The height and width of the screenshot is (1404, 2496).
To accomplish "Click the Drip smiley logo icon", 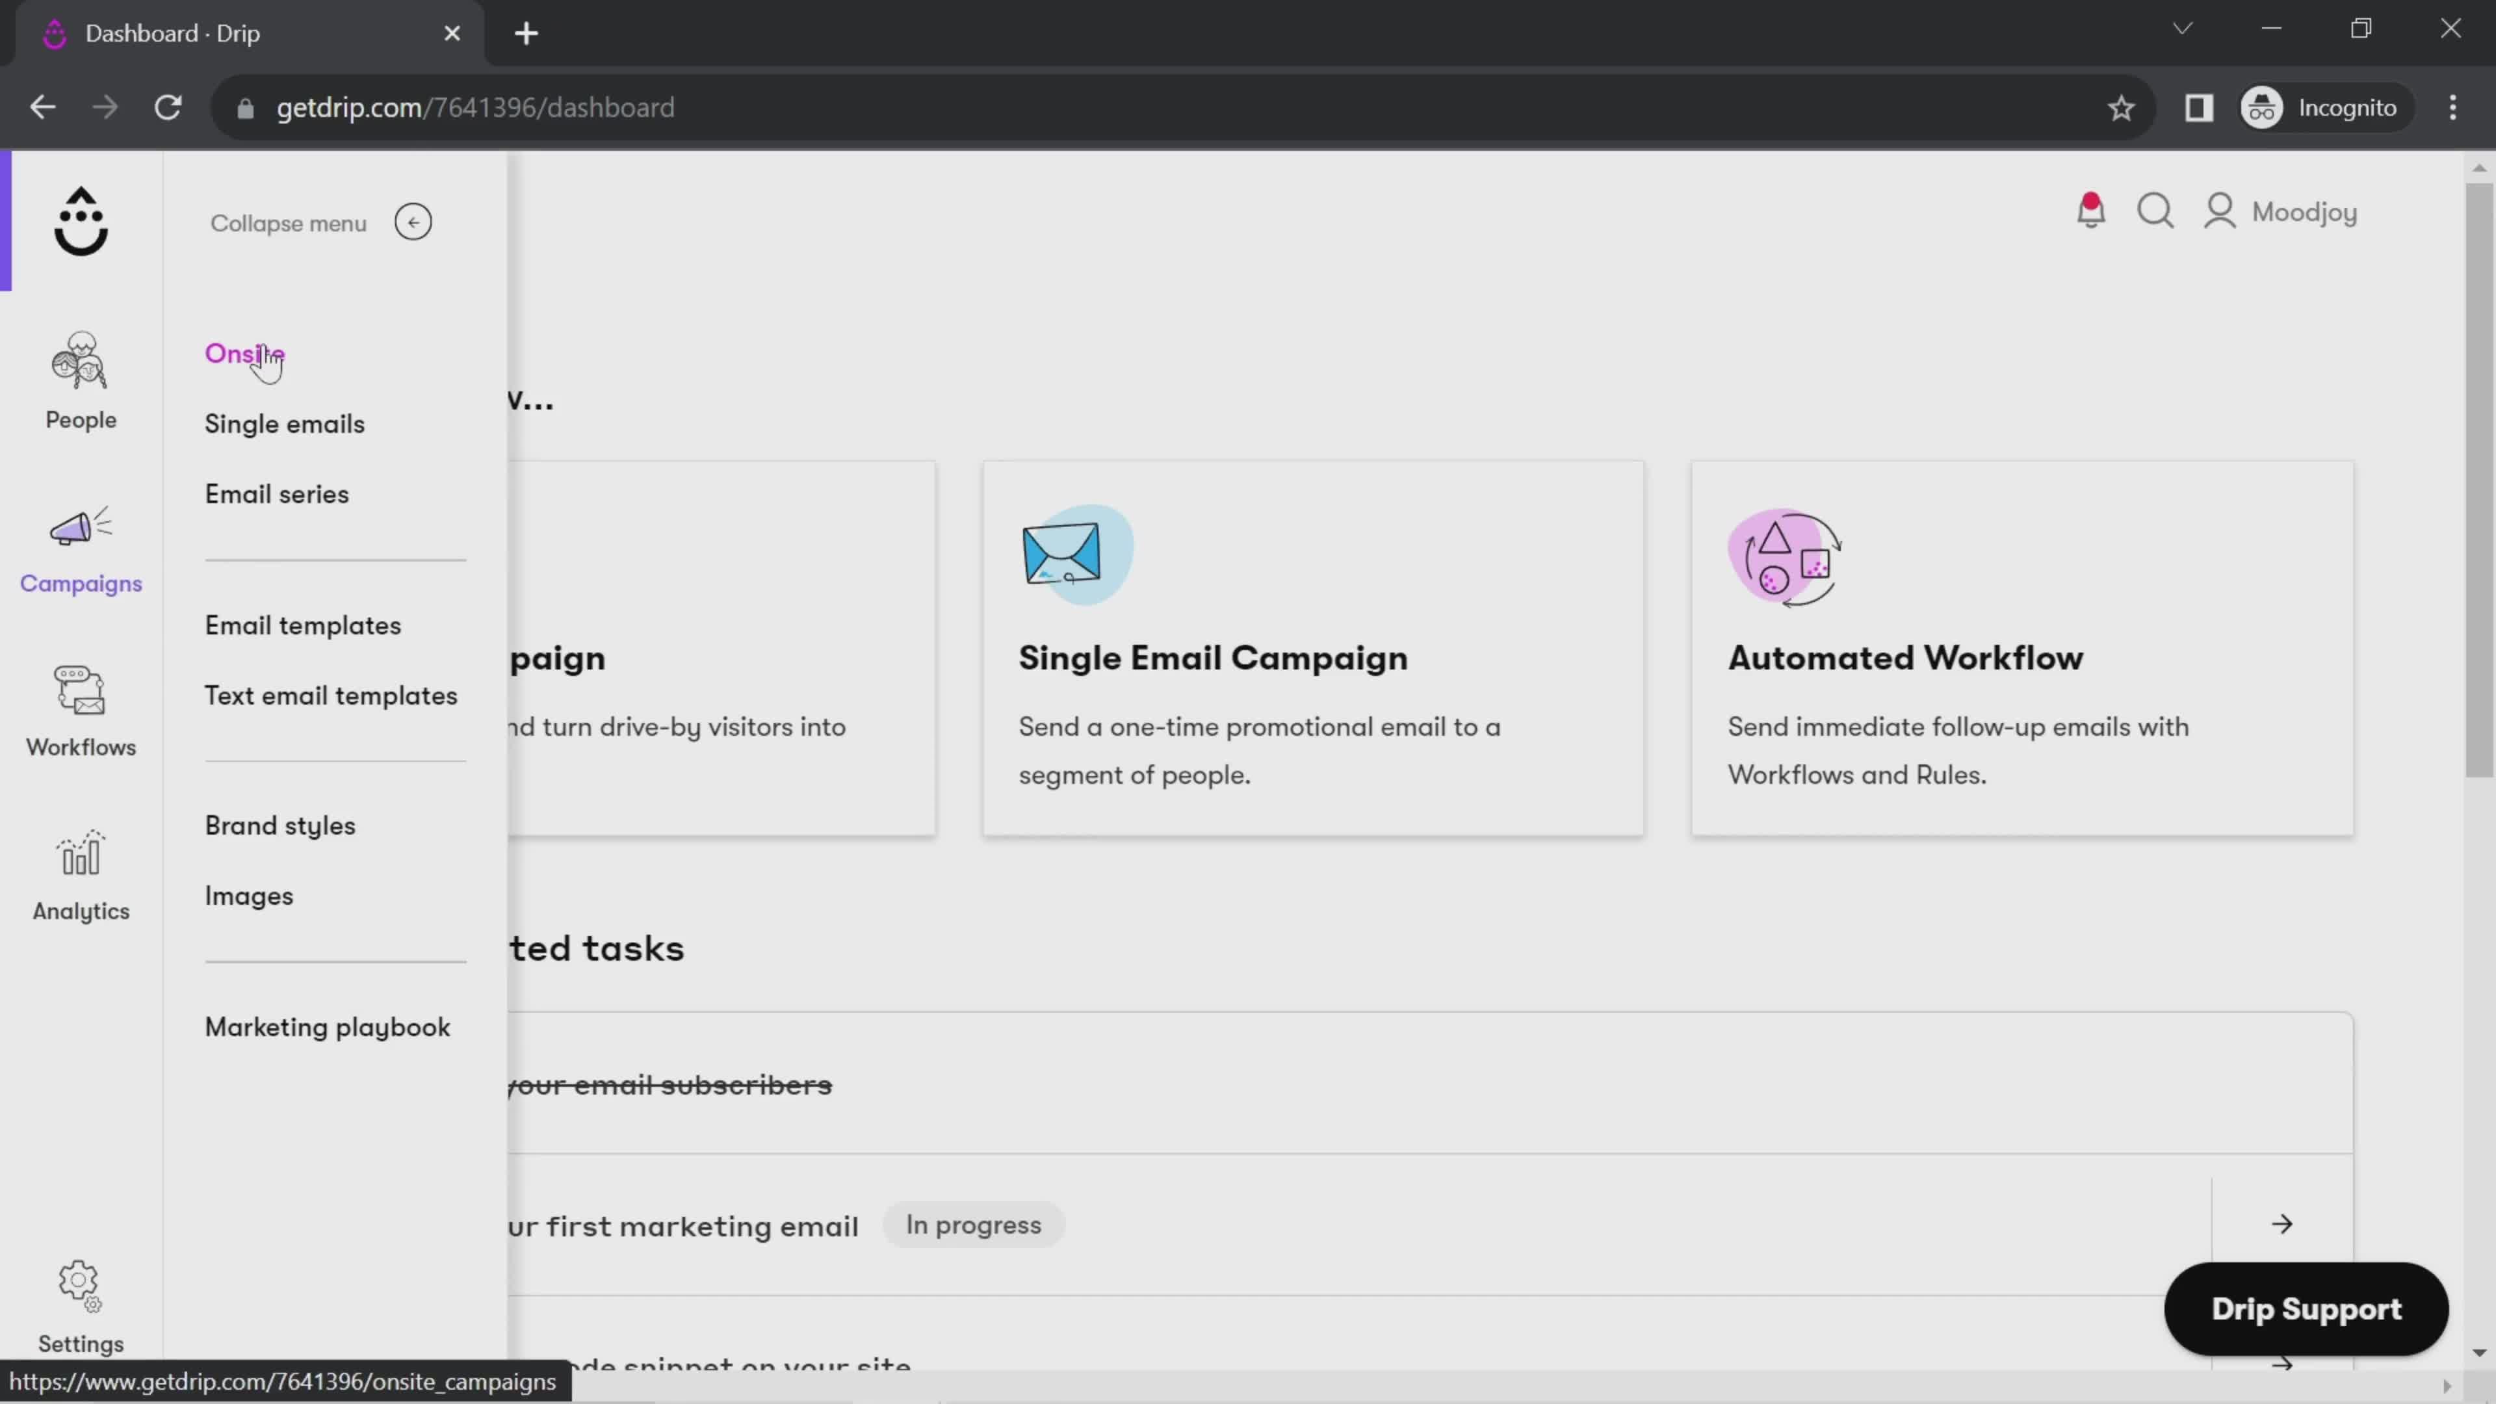I will click(81, 221).
